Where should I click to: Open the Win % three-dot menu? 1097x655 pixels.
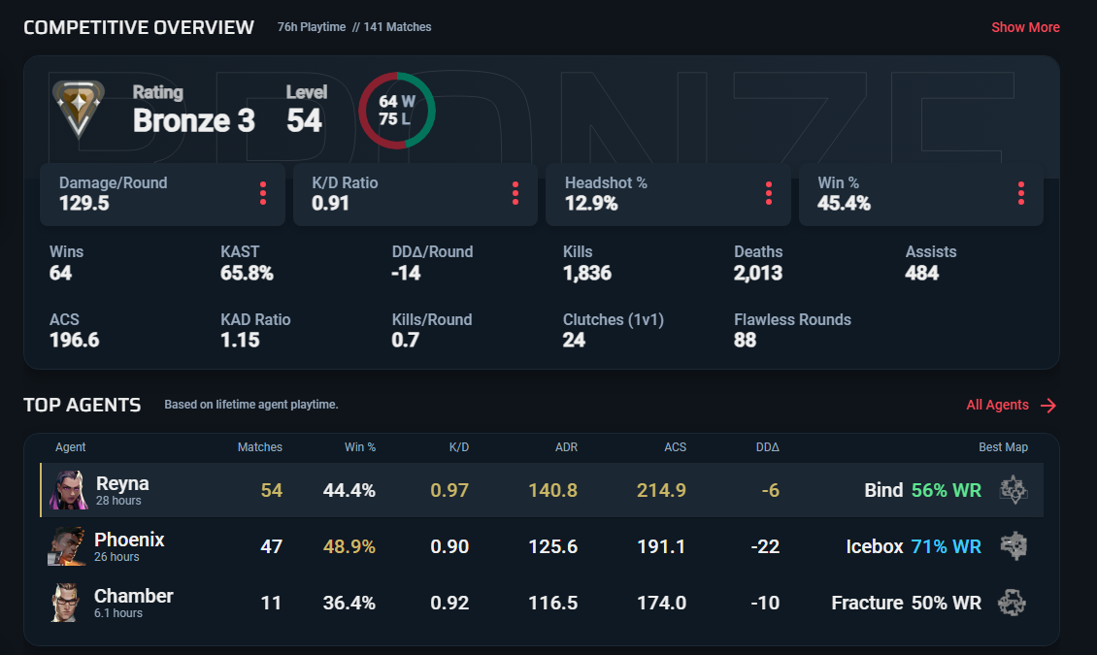(1021, 194)
